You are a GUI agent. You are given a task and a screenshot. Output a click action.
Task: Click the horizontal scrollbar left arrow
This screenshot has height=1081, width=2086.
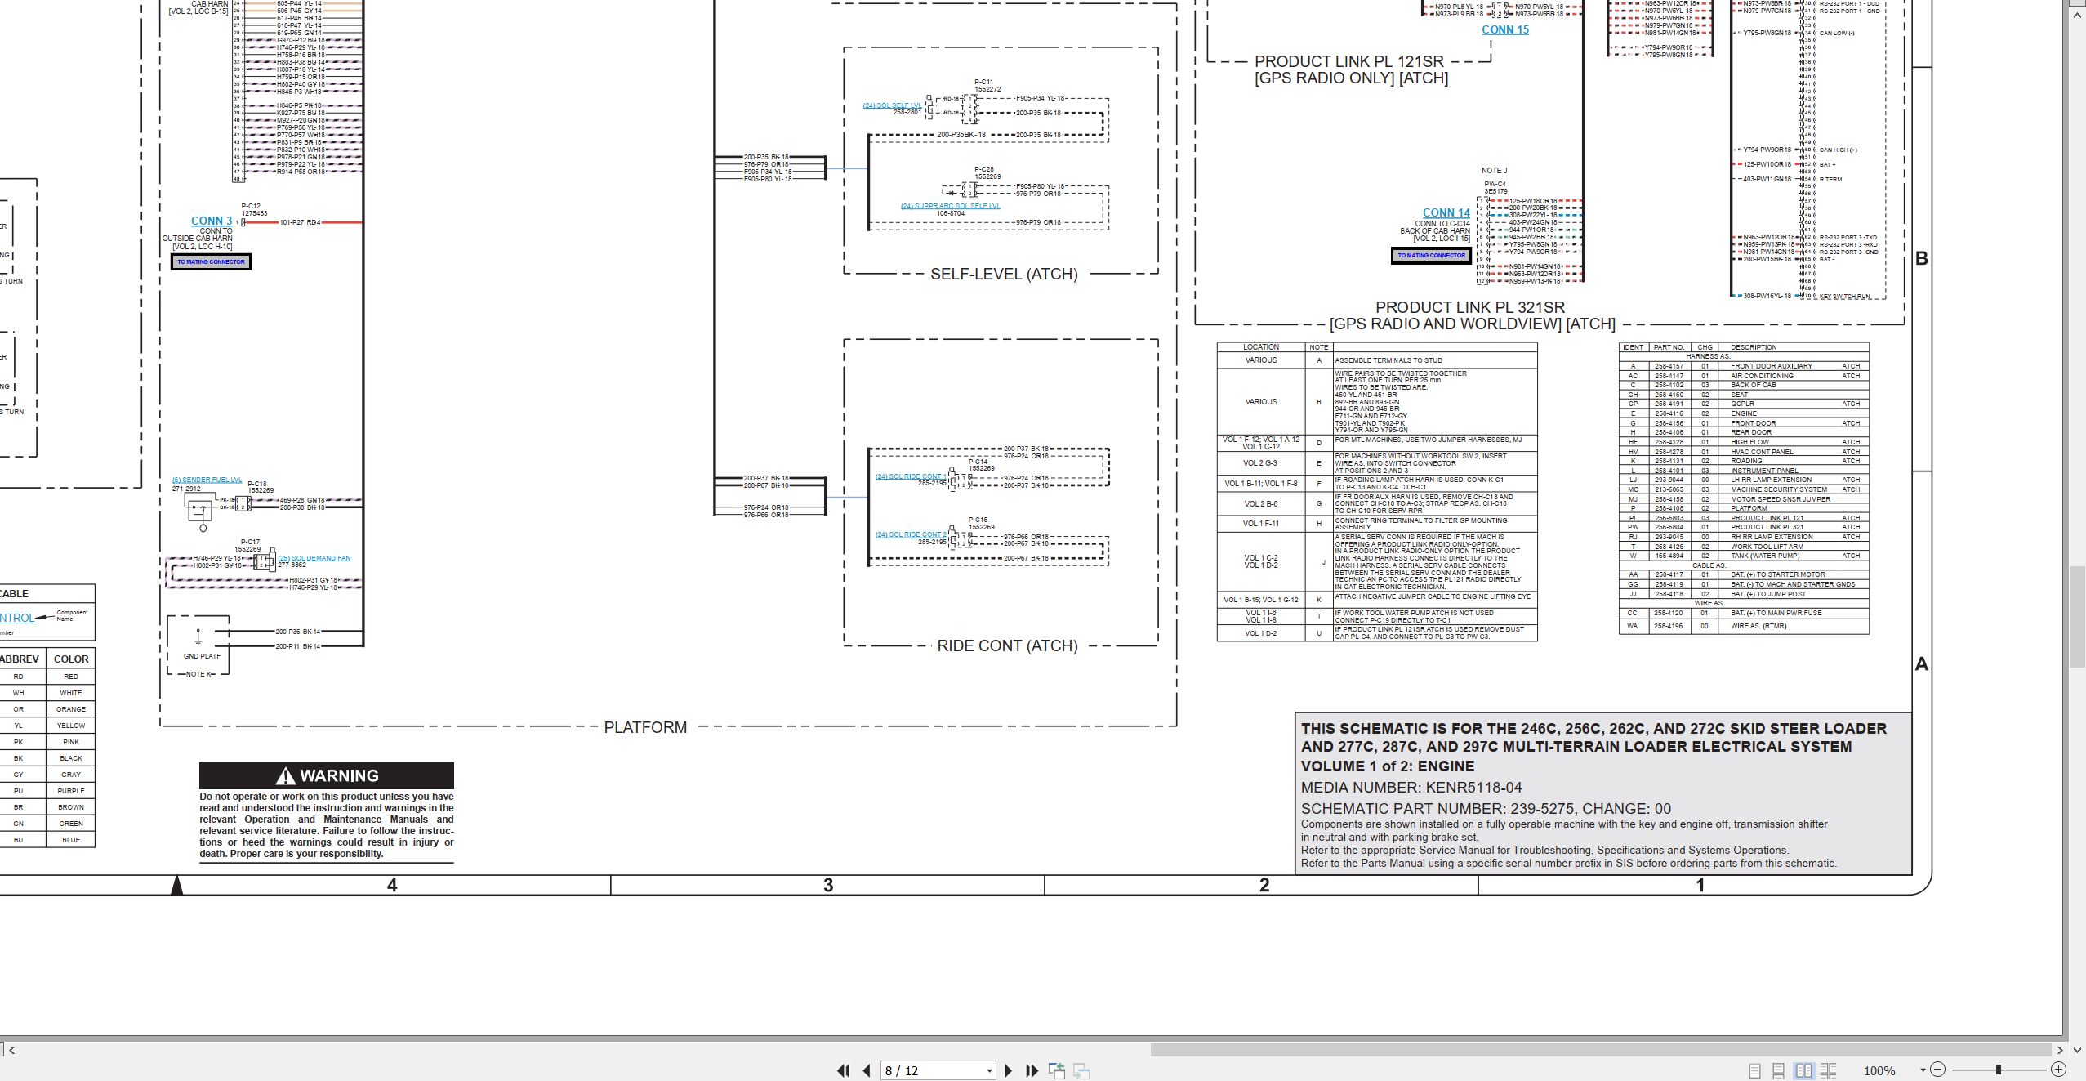pyautogui.click(x=11, y=1050)
